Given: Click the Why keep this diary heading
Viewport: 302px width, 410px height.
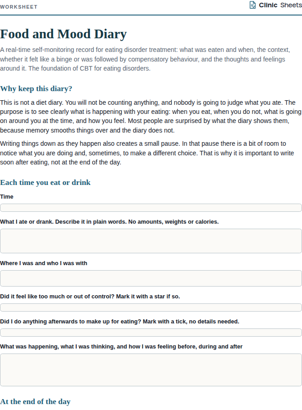Looking at the screenshot, I should (x=36, y=89).
